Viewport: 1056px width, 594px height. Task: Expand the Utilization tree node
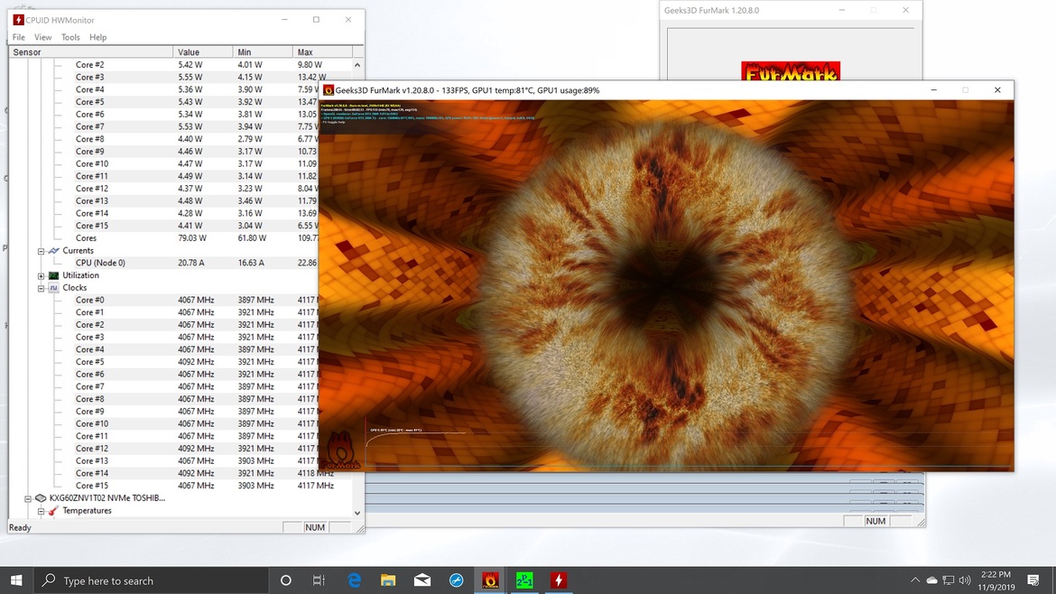click(42, 275)
